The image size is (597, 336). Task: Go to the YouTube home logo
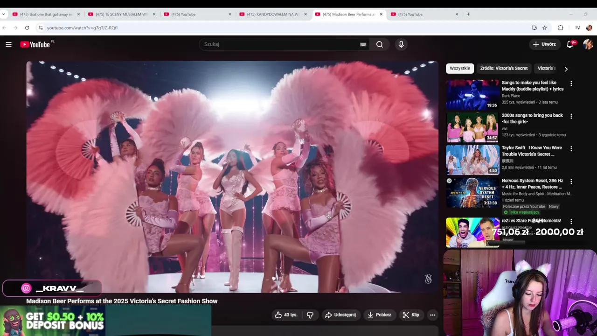(x=36, y=44)
